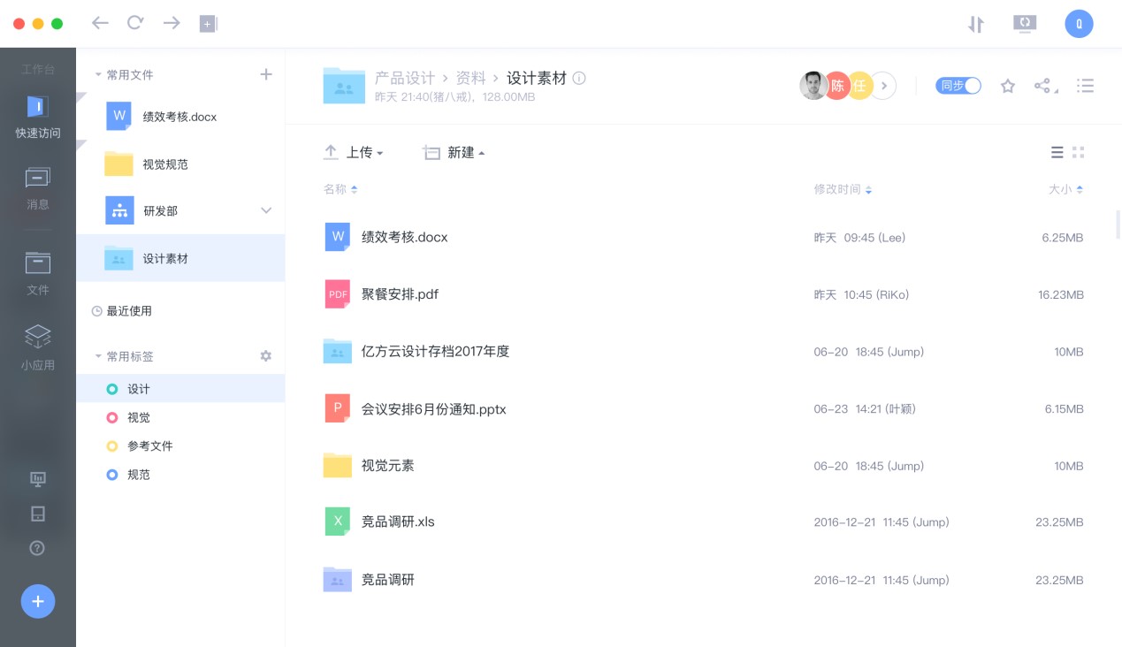Select the 文件 files sidebar tab
The image size is (1122, 647).
point(37,272)
